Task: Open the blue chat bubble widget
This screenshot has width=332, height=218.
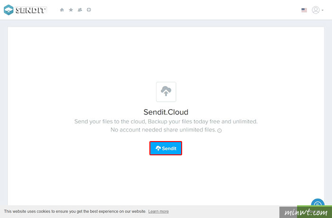Action: point(318,203)
